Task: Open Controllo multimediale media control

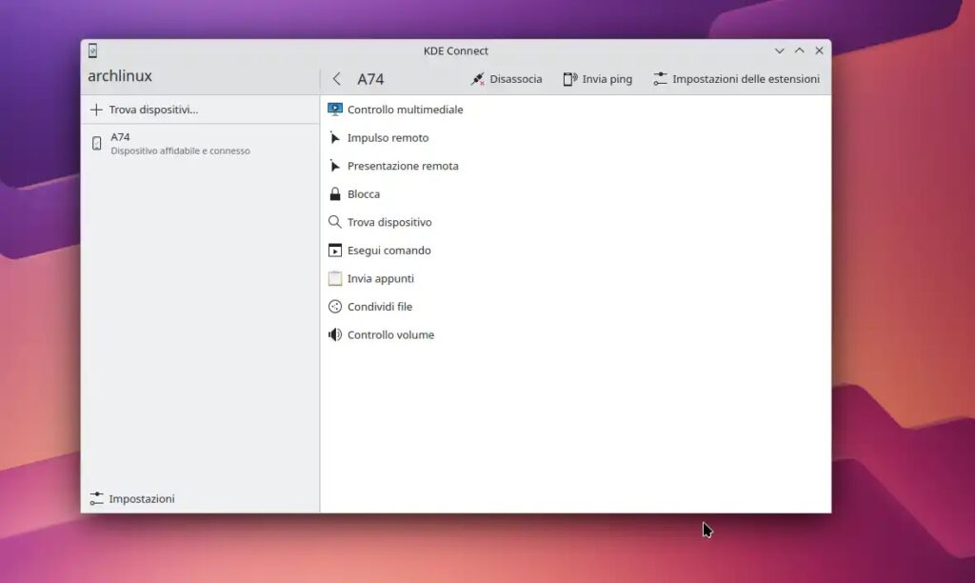Action: tap(396, 110)
